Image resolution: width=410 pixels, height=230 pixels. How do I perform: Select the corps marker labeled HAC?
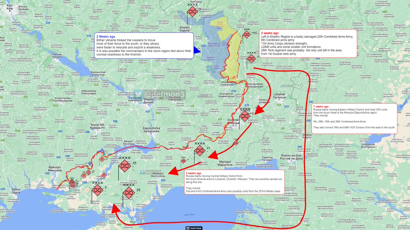(247, 34)
